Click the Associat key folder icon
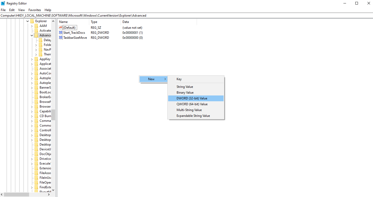Screen dimensions: 373x197 pyautogui.click(x=36, y=69)
